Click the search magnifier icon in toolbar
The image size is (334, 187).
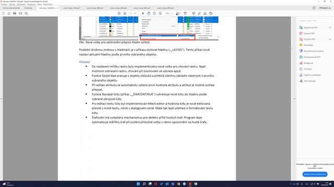click(x=26, y=14)
